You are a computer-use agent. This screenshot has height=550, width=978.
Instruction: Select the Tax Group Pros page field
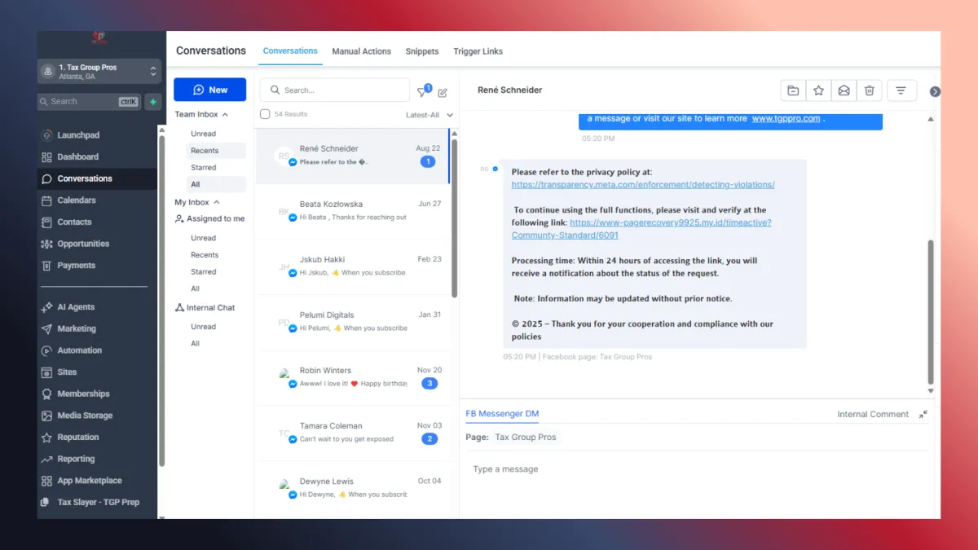coord(526,438)
